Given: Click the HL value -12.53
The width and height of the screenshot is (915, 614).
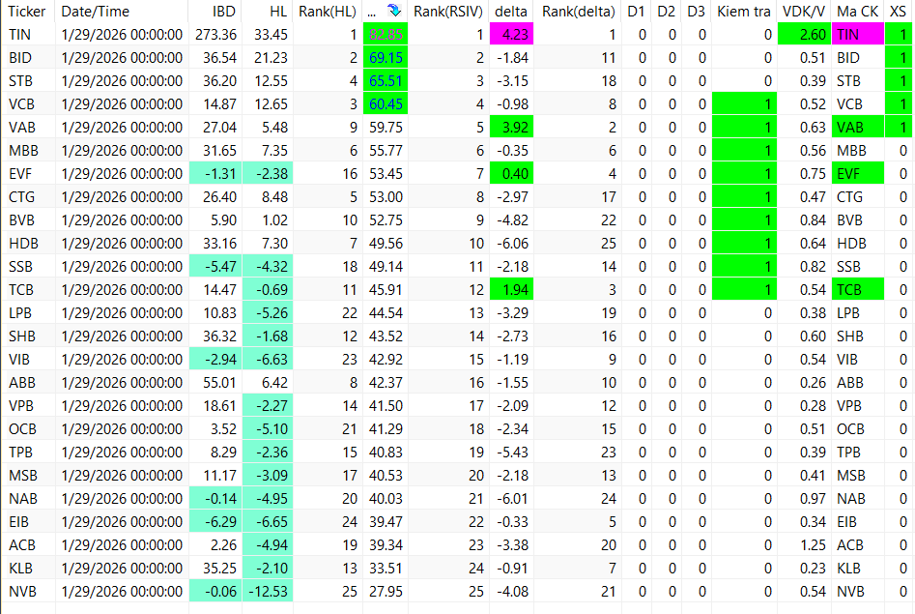Looking at the screenshot, I should click(268, 591).
